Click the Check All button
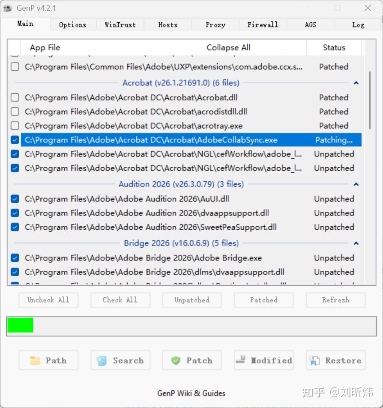This screenshot has height=408, width=383. point(120,300)
